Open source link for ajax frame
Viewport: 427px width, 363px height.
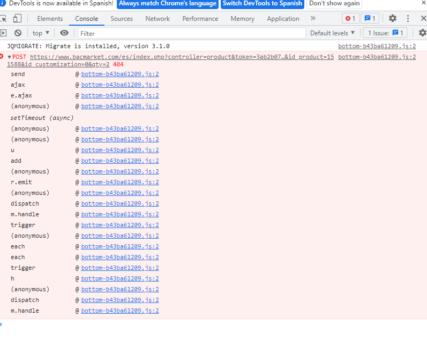[120, 85]
